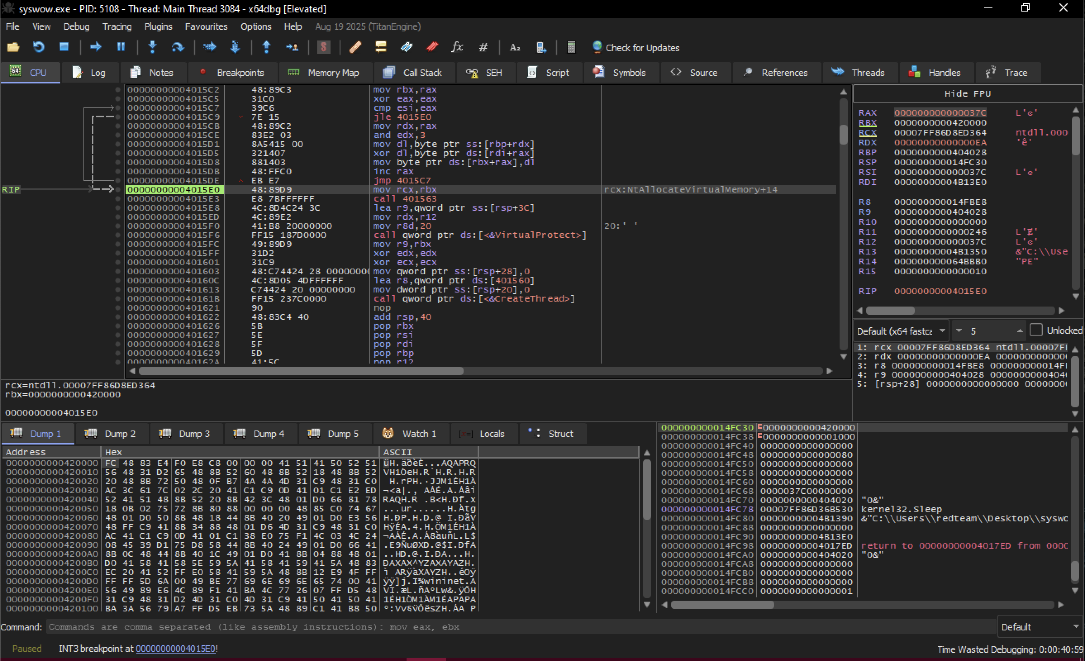Screen dimensions: 1085x661
Task: Click Check for Updates
Action: (x=636, y=48)
